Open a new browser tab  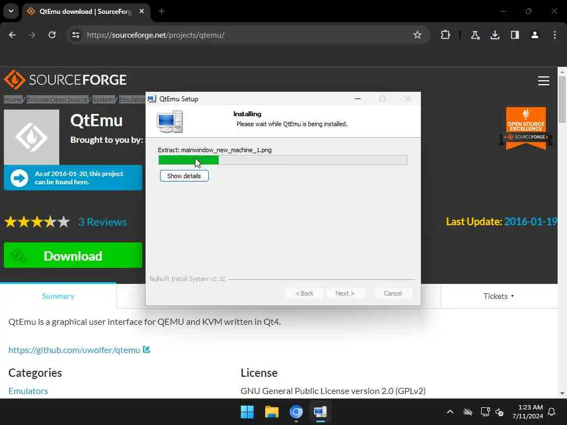point(162,11)
